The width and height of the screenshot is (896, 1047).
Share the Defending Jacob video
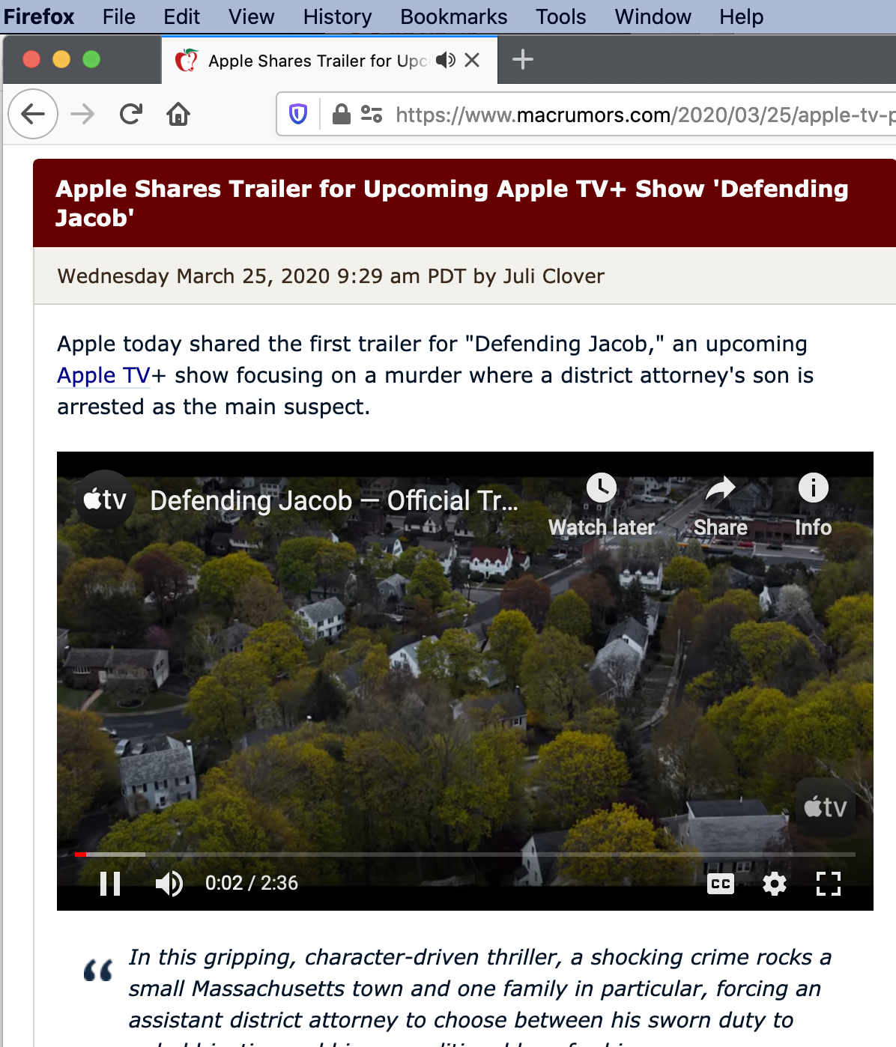pos(721,506)
